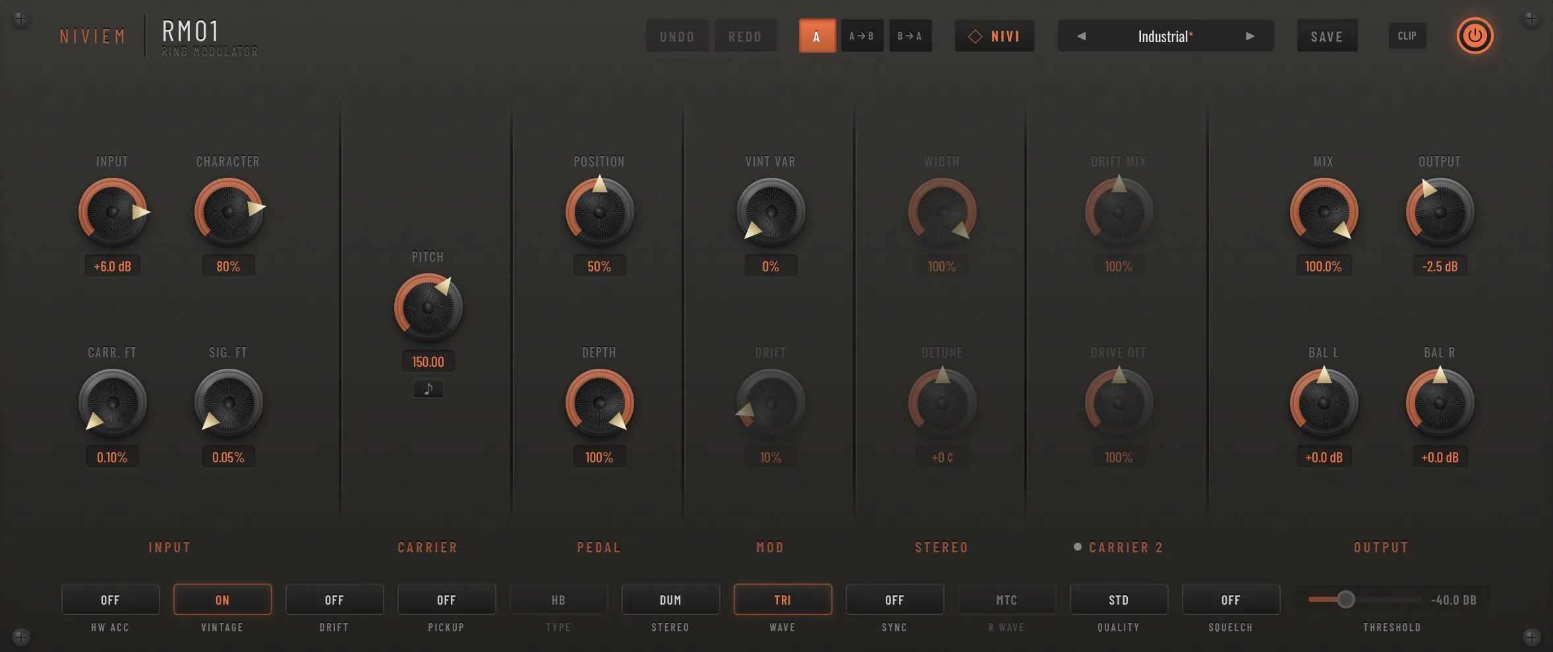This screenshot has height=652, width=1553.
Task: Click the B→A copy button
Action: (x=910, y=36)
